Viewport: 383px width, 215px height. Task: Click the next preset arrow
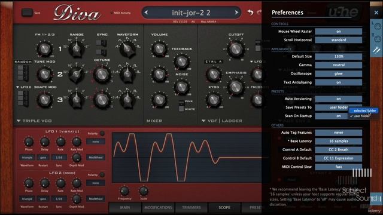tap(236, 13)
